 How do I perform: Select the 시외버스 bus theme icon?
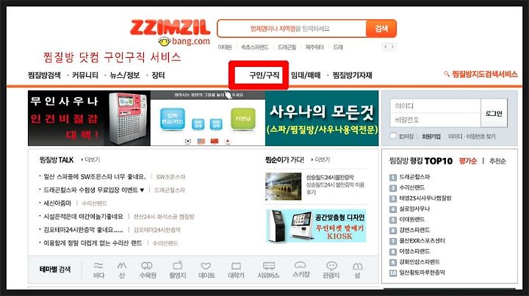click(x=268, y=270)
